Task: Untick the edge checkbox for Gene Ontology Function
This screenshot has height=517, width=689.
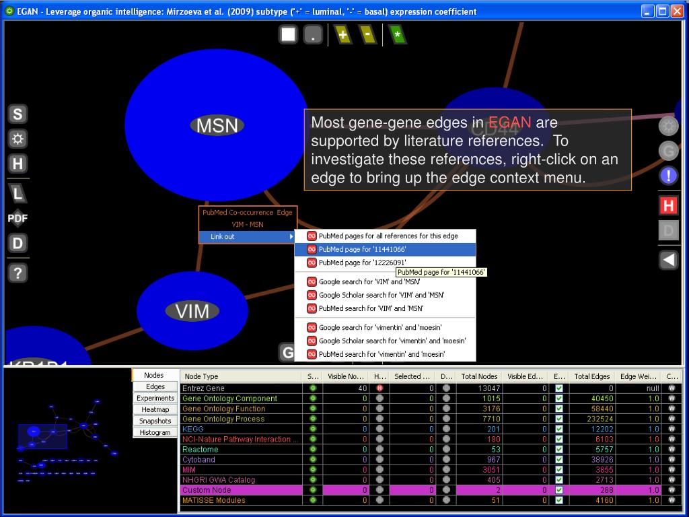Action: (559, 409)
